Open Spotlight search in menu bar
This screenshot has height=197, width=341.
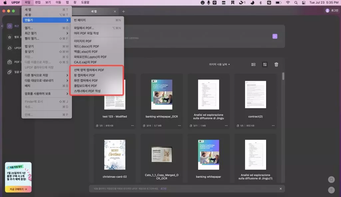(x=296, y=3)
